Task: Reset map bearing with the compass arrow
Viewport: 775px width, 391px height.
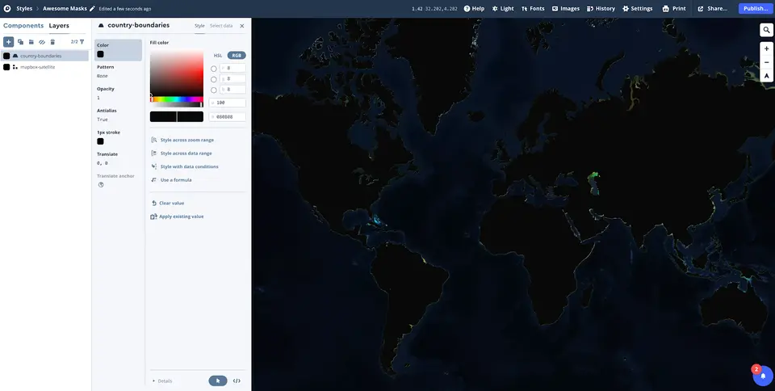Action: pos(766,75)
